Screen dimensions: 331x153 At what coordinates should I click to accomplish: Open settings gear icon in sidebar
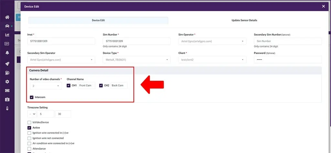(x=7, y=82)
